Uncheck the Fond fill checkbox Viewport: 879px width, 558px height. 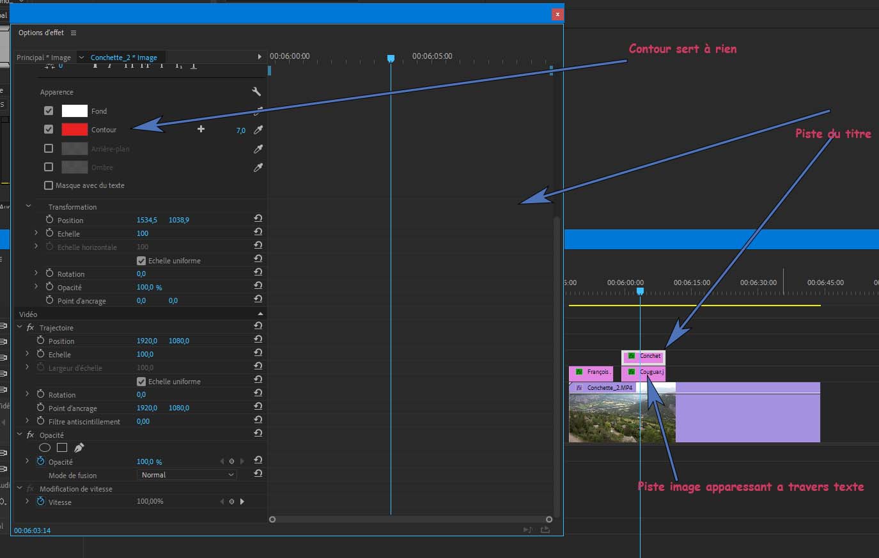tap(49, 111)
